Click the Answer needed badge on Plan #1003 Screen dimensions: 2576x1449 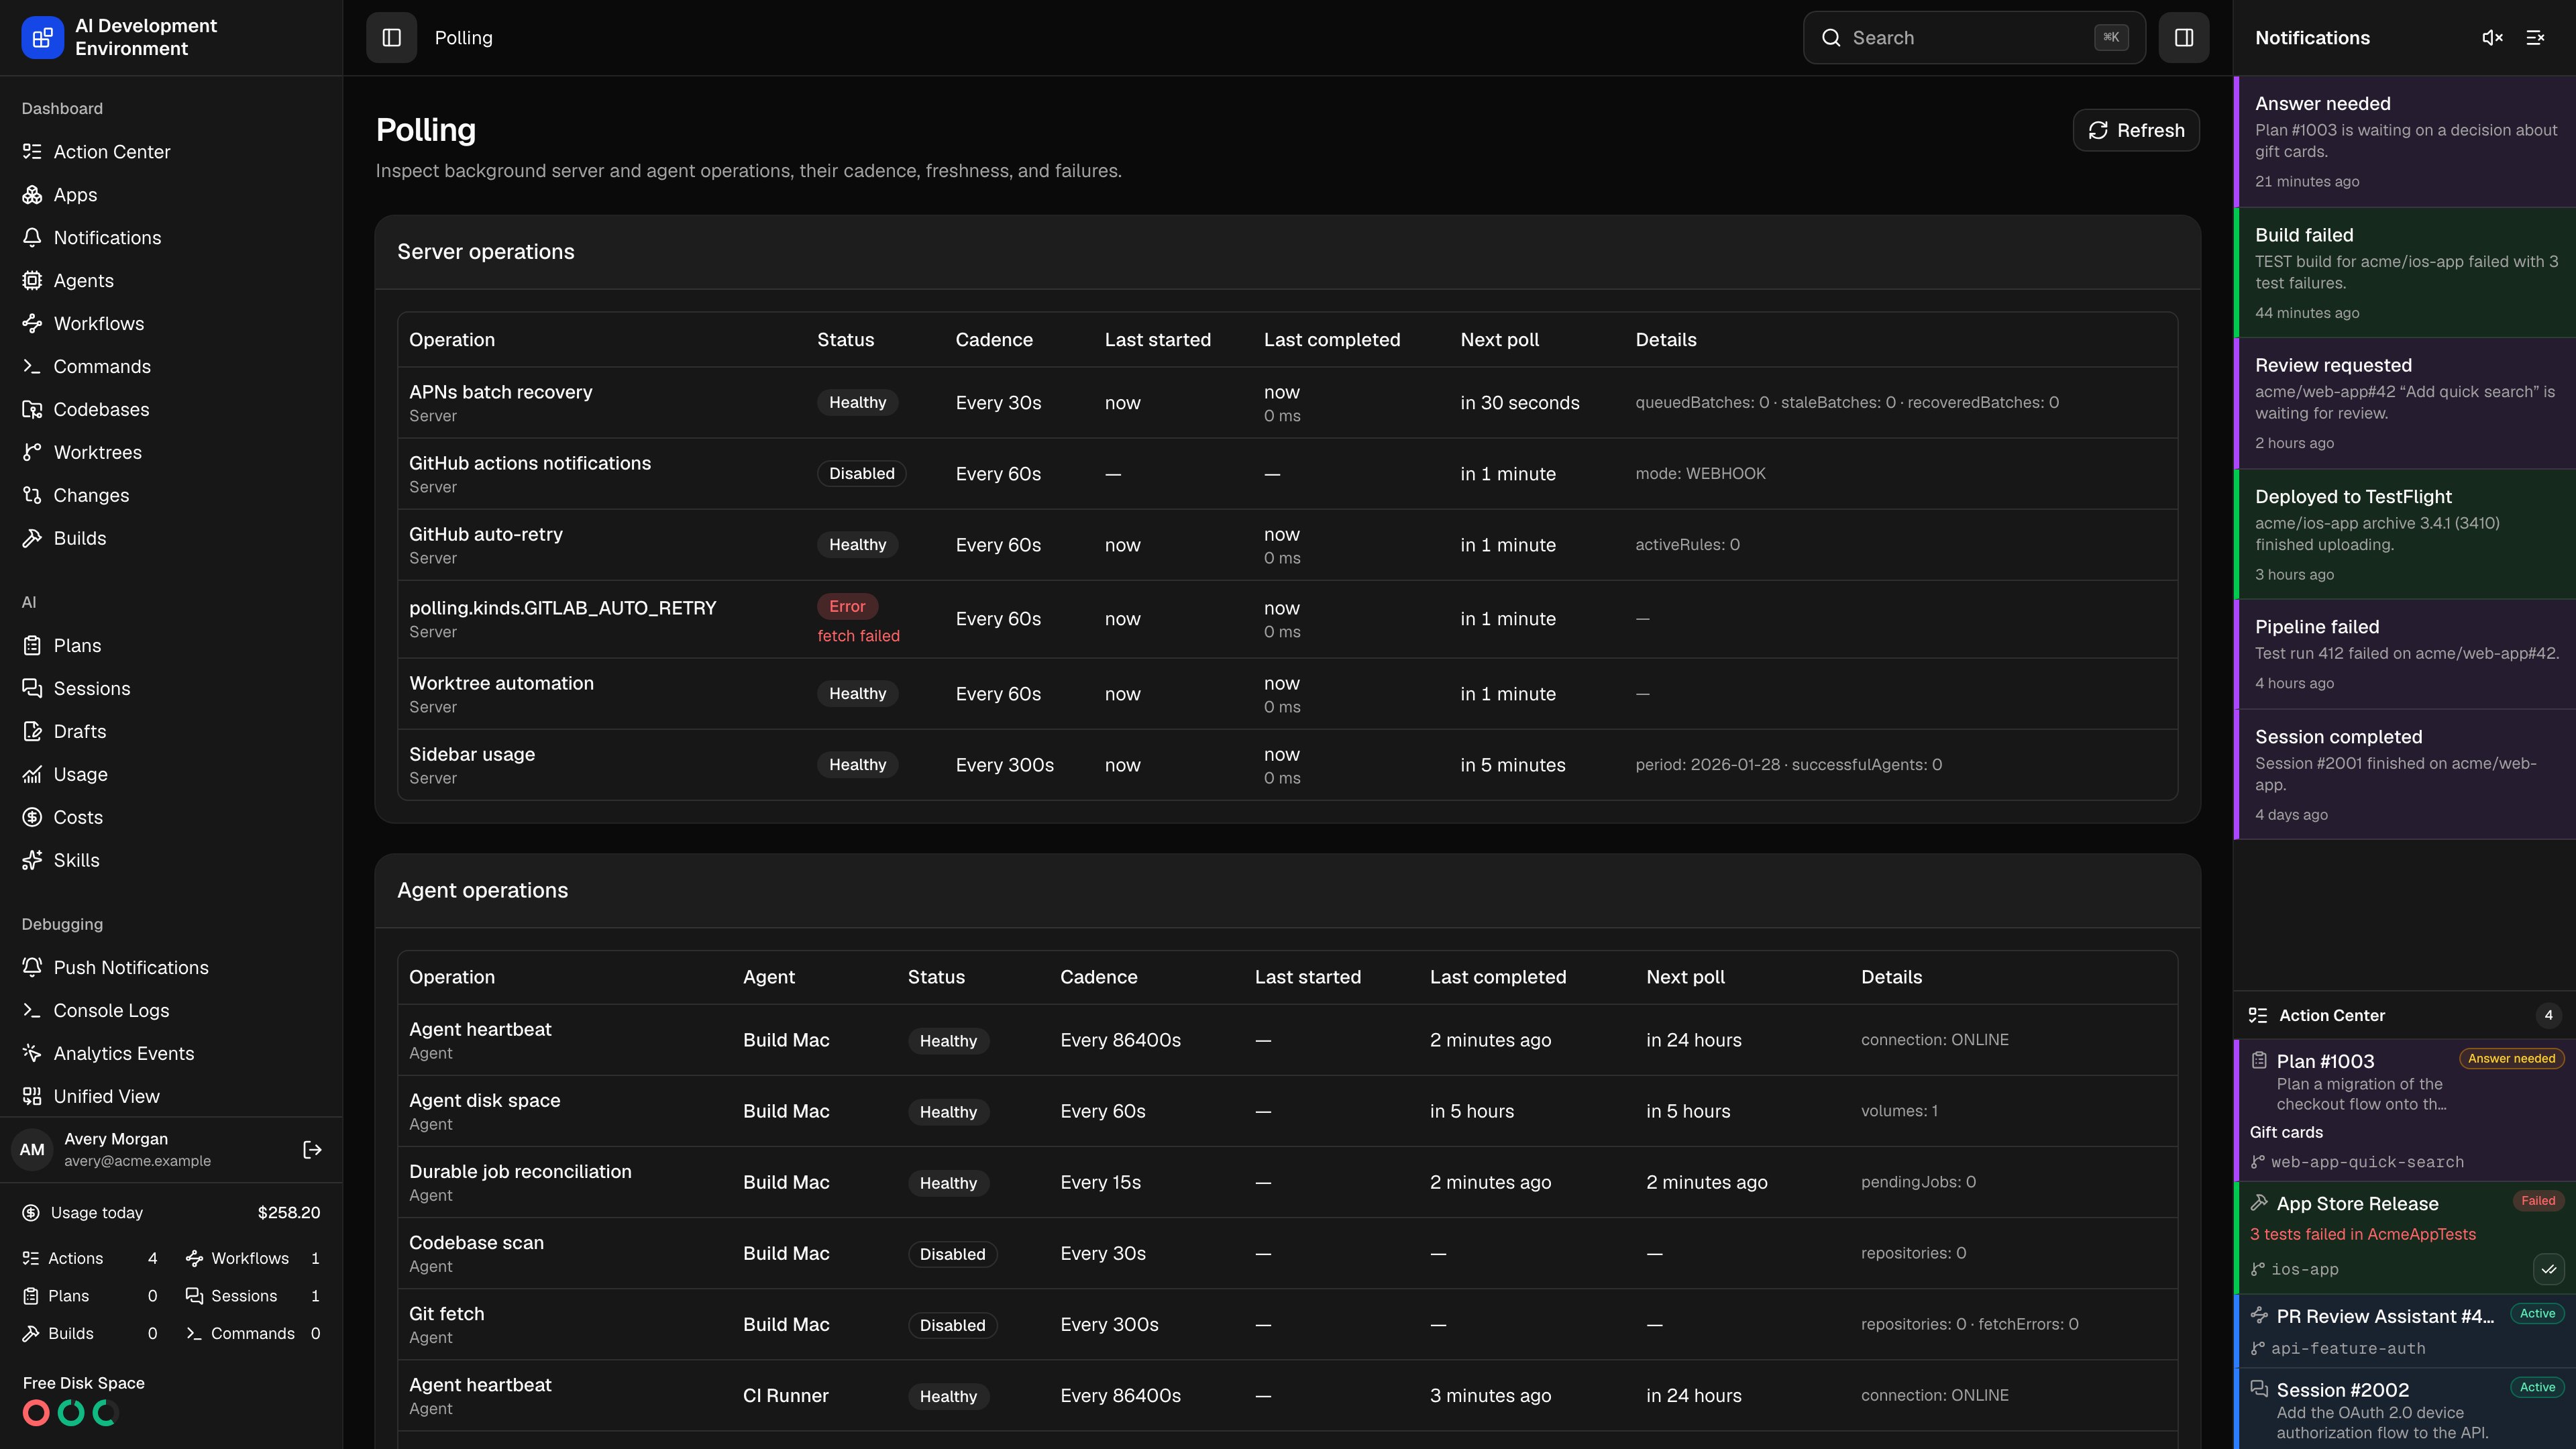click(2511, 1058)
